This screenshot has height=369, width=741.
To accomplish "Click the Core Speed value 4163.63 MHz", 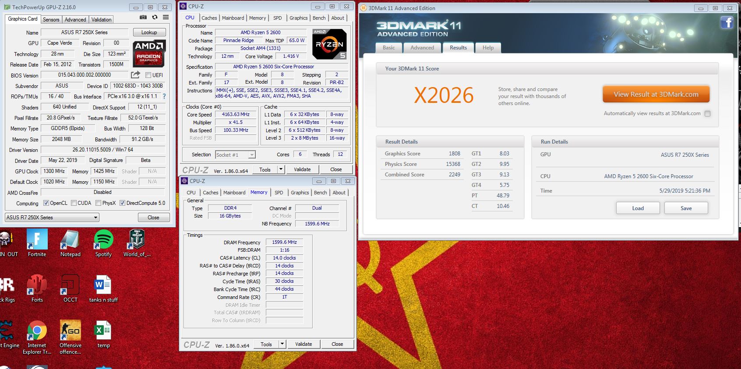I will (x=236, y=115).
